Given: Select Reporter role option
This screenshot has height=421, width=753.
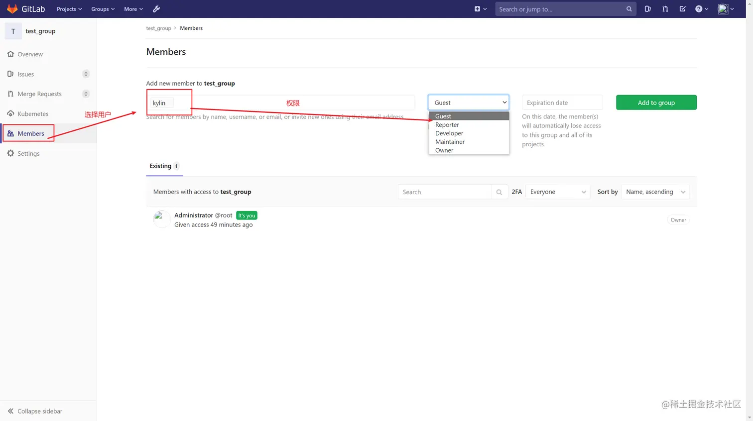Looking at the screenshot, I should [x=469, y=125].
